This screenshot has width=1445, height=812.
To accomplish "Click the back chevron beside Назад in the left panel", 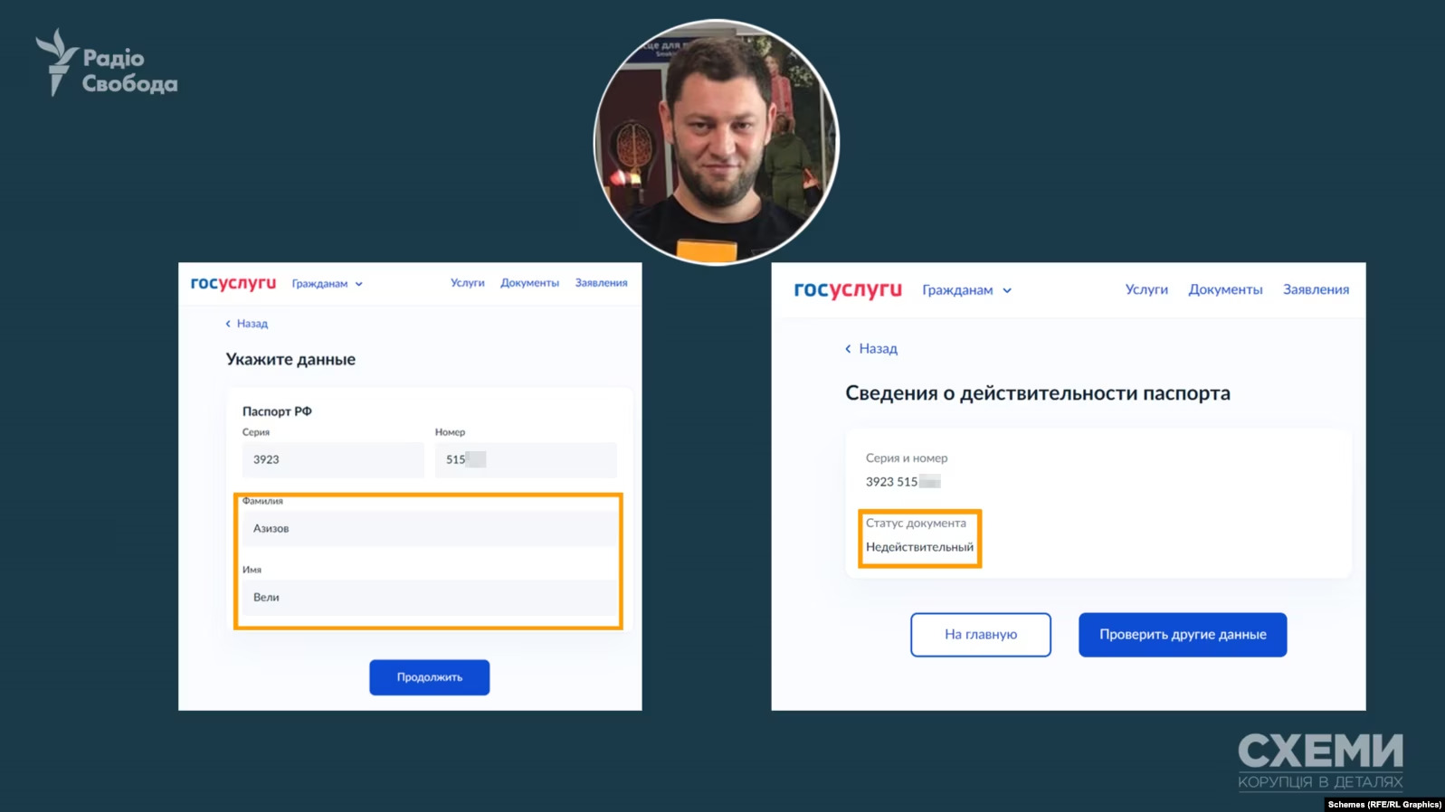I will tap(228, 324).
